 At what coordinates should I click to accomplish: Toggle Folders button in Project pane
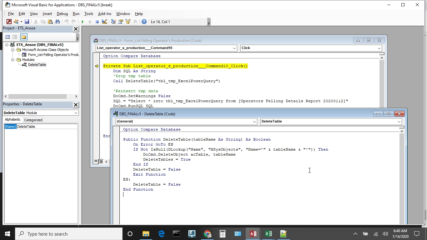[24, 37]
